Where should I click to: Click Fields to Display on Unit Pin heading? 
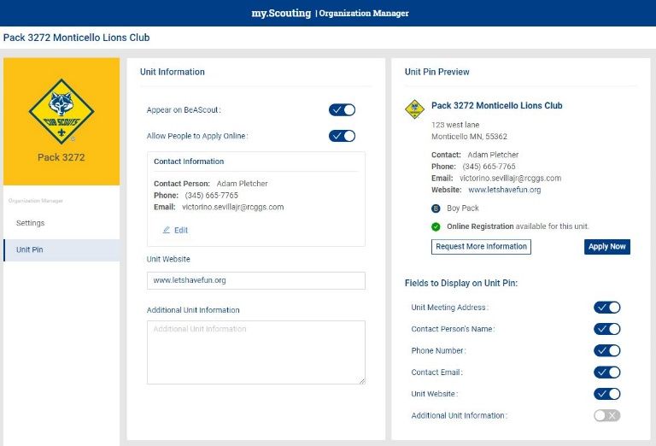click(461, 284)
